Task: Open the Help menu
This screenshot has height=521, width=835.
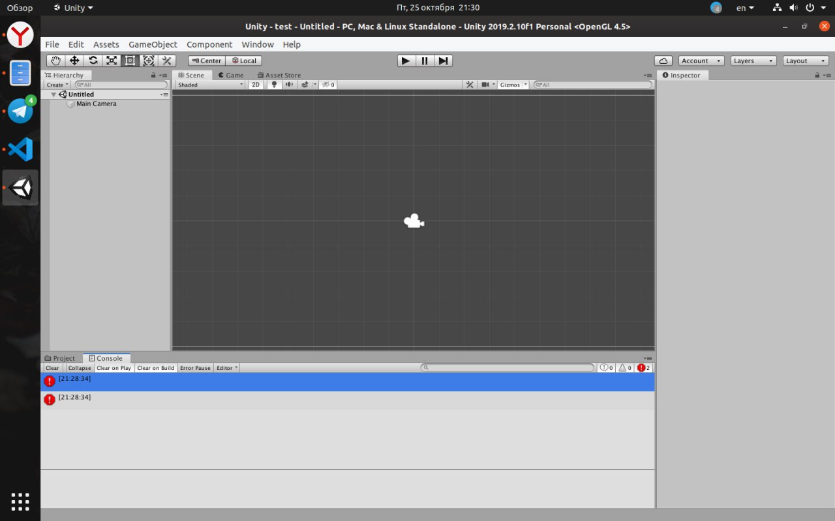Action: 292,44
